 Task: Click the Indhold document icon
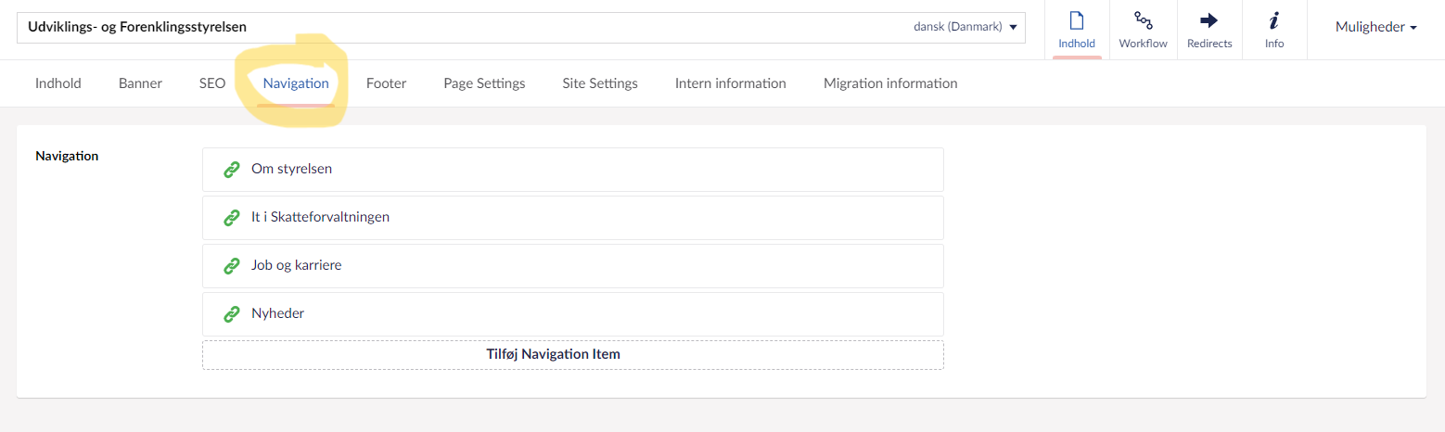coord(1077,21)
